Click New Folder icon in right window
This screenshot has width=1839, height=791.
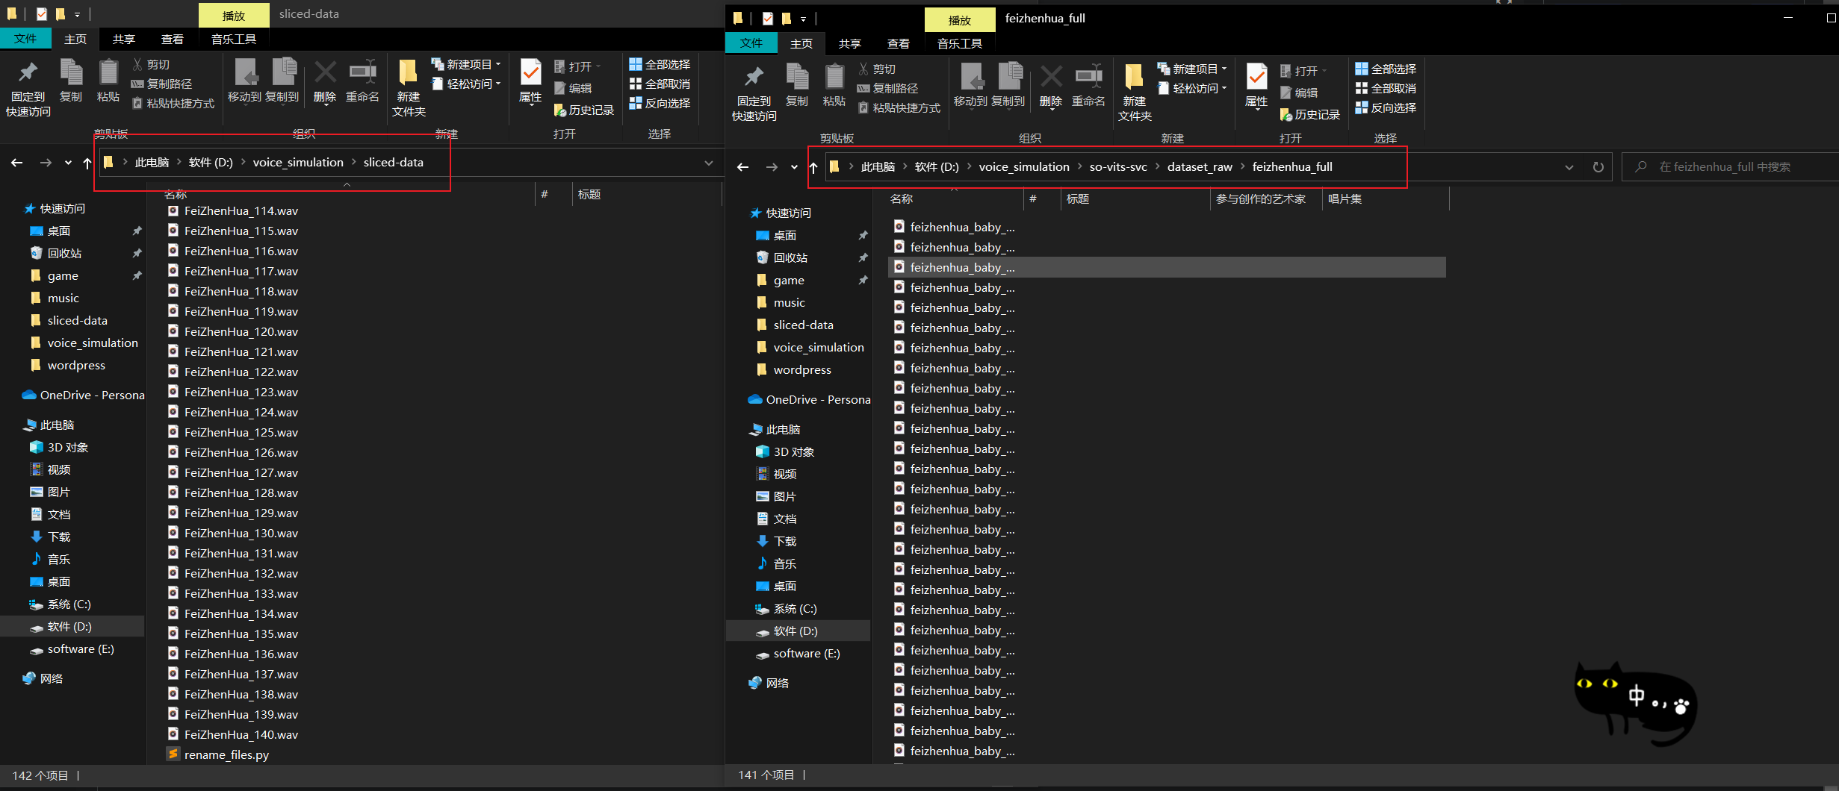pos(1135,91)
